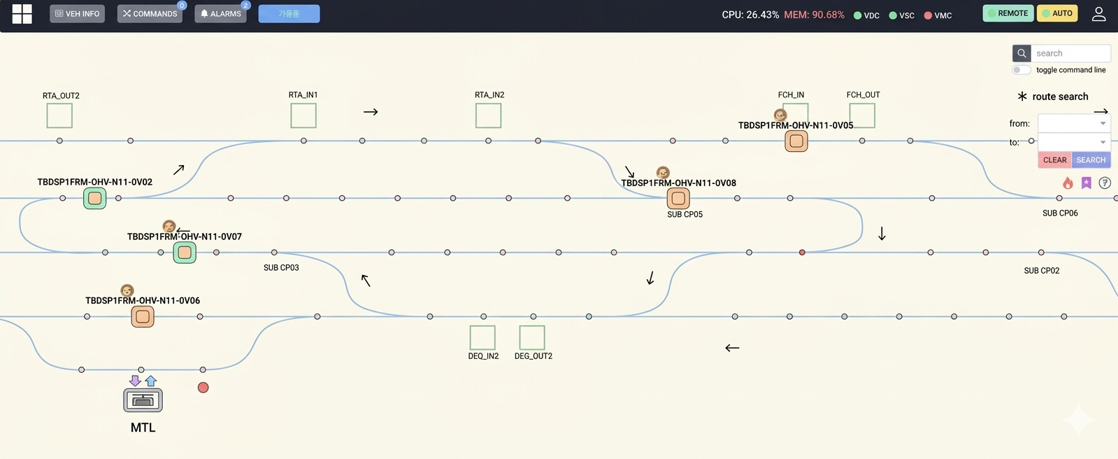Expand the route 'to' dropdown

pyautogui.click(x=1074, y=142)
